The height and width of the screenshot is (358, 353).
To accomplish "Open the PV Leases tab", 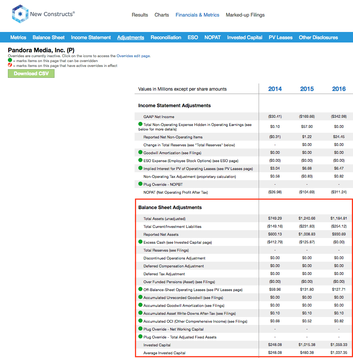I will click(x=281, y=38).
